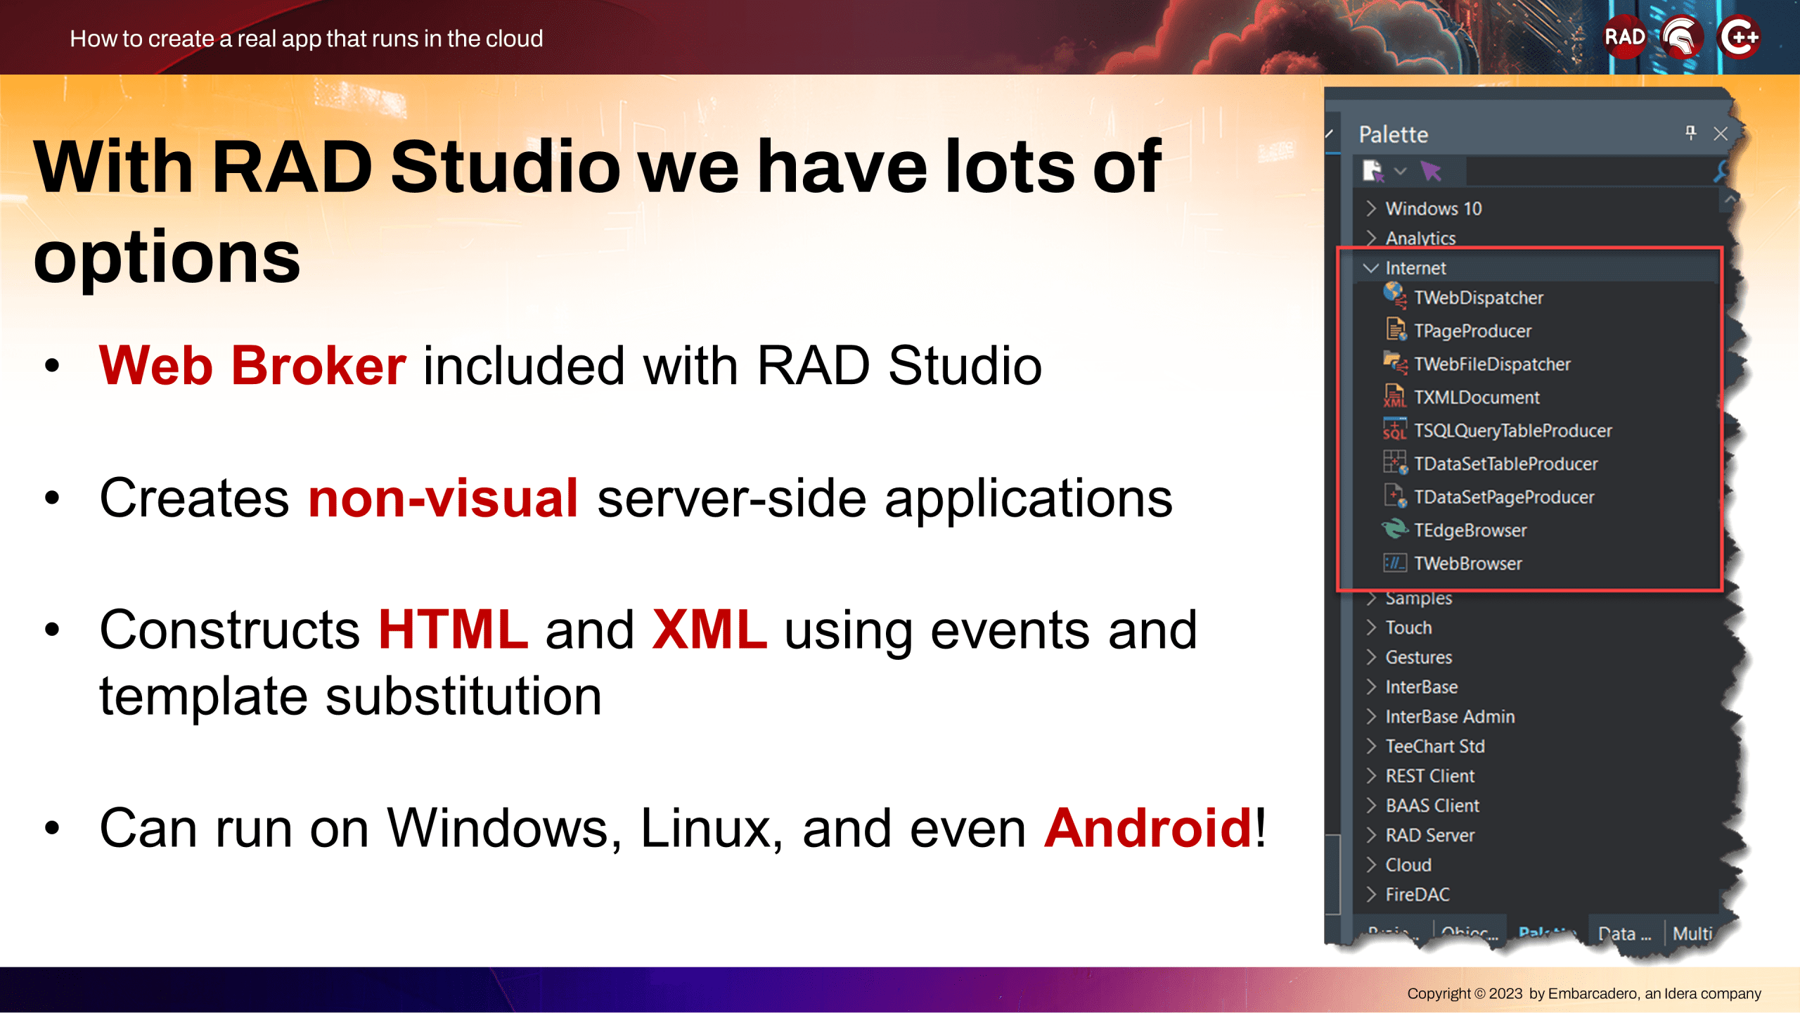Select the Samples category label

[x=1418, y=598]
